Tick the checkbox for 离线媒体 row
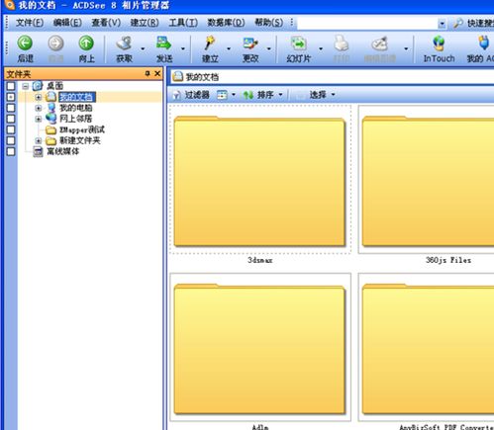The width and height of the screenshot is (494, 430). coord(11,151)
